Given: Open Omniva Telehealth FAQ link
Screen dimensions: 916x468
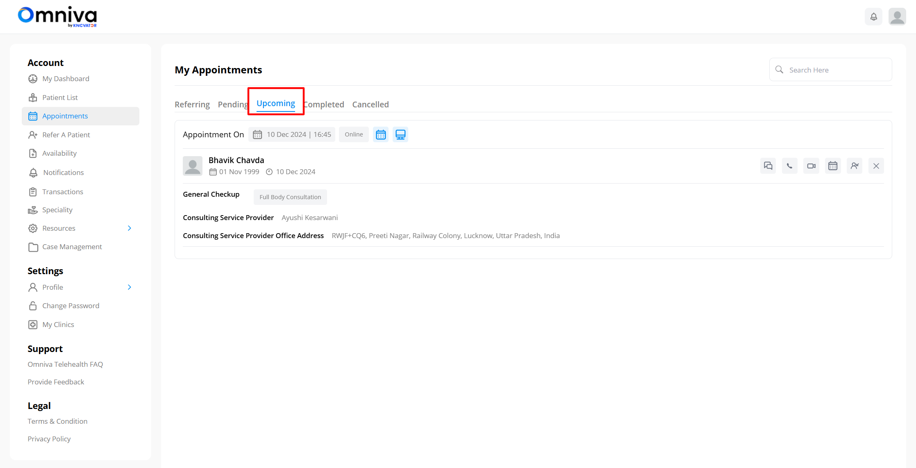Looking at the screenshot, I should coord(65,364).
